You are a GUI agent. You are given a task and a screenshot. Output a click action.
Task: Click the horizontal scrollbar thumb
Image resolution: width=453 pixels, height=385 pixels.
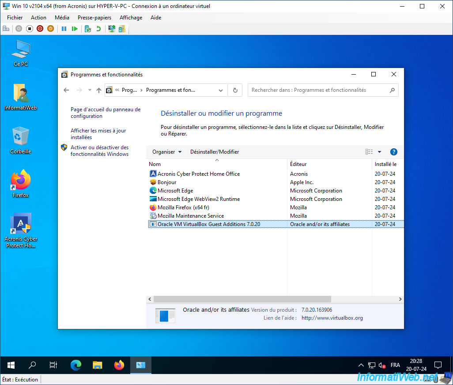tap(242, 299)
